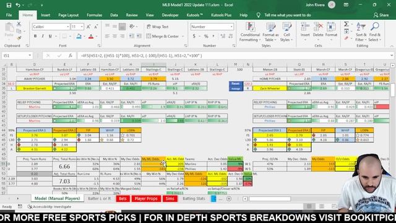396x223 pixels.
Task: Increase font size with large A icon
Action: [x=88, y=27]
